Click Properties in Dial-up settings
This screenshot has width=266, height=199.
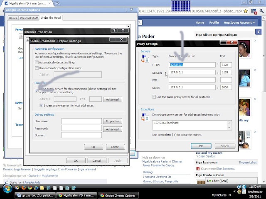112,121
